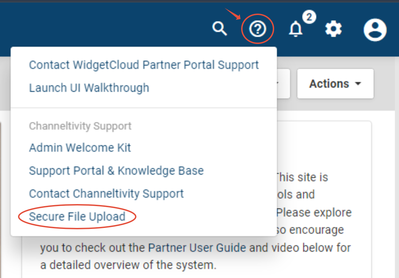Open the Admin Welcome Kit link
The image size is (399, 278).
80,148
